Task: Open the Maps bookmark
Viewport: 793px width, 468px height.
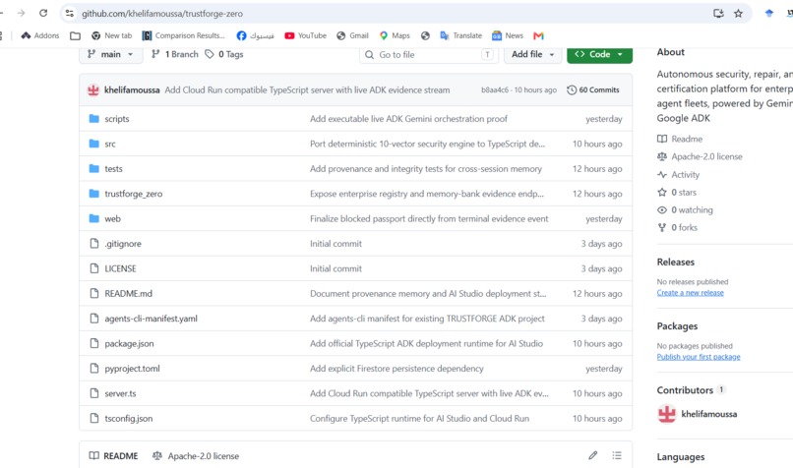Action: [x=395, y=35]
